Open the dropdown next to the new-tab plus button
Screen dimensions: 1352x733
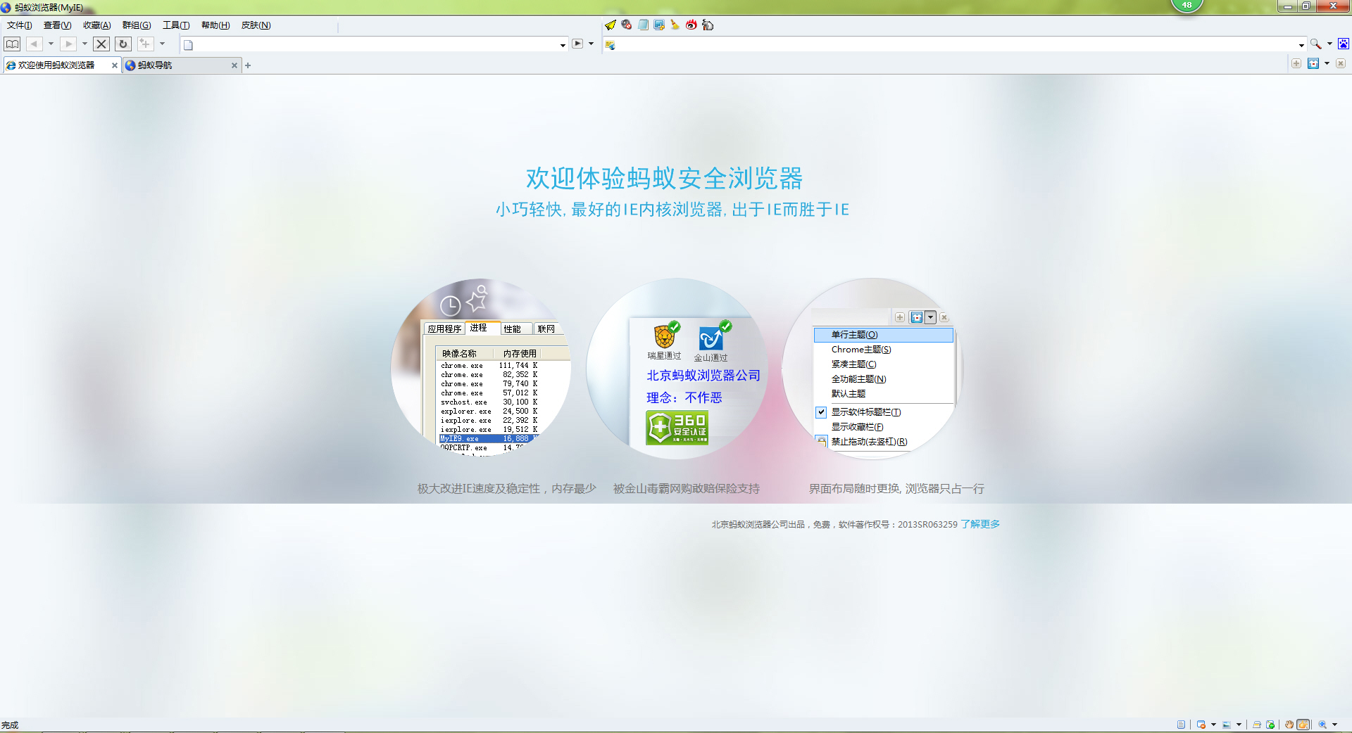(x=162, y=44)
